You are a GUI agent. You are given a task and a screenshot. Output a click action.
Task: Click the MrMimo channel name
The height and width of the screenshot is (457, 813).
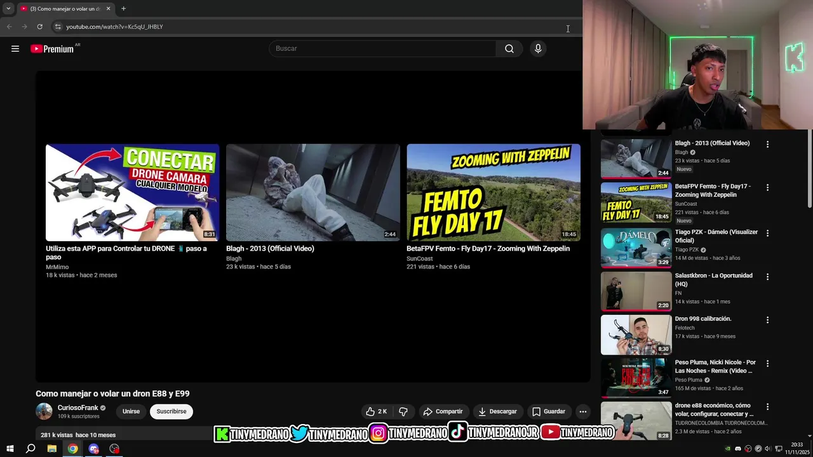(57, 267)
